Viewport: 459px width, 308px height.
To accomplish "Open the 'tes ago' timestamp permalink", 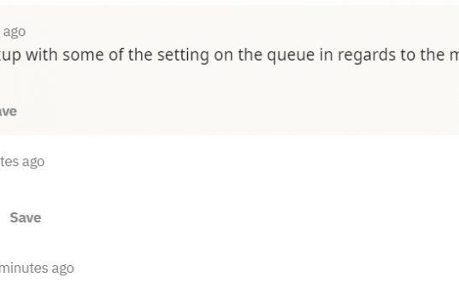I will pyautogui.click(x=22, y=162).
